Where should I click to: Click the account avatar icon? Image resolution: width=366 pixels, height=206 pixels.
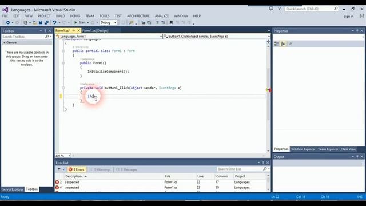click(x=361, y=16)
